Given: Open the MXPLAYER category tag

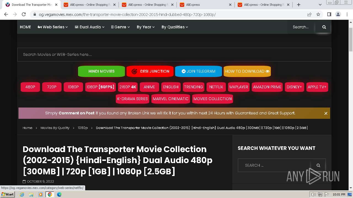Looking at the screenshot, I should [239, 87].
